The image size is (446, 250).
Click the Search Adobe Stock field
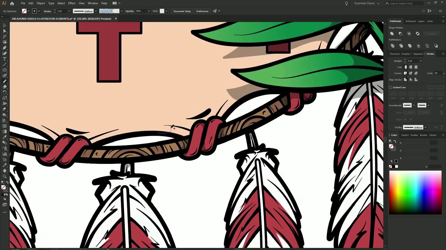pyautogui.click(x=403, y=3)
